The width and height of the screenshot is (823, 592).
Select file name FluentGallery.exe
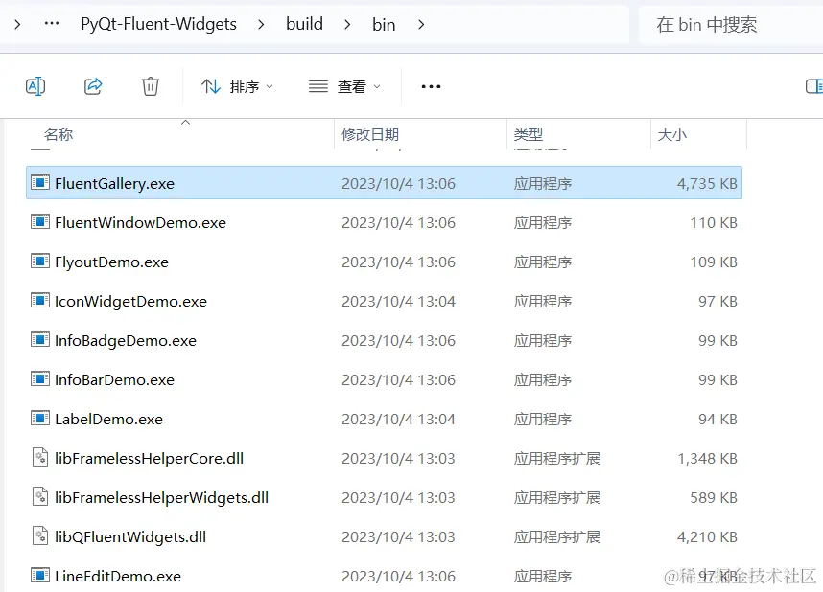[x=114, y=184]
